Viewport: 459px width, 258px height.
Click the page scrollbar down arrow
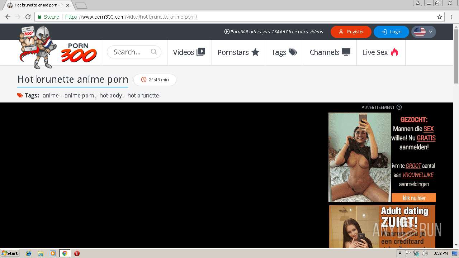[456, 245]
